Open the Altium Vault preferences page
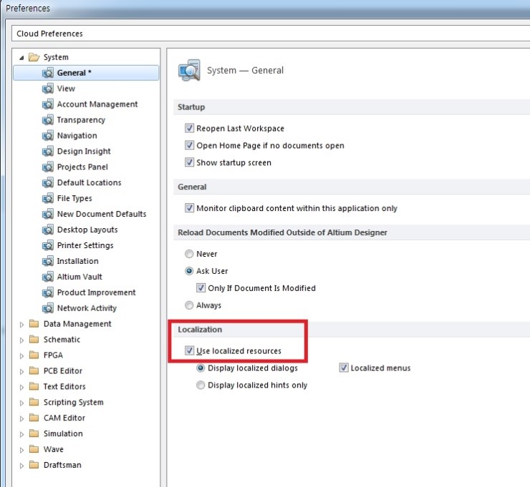This screenshot has width=530, height=487. (79, 277)
